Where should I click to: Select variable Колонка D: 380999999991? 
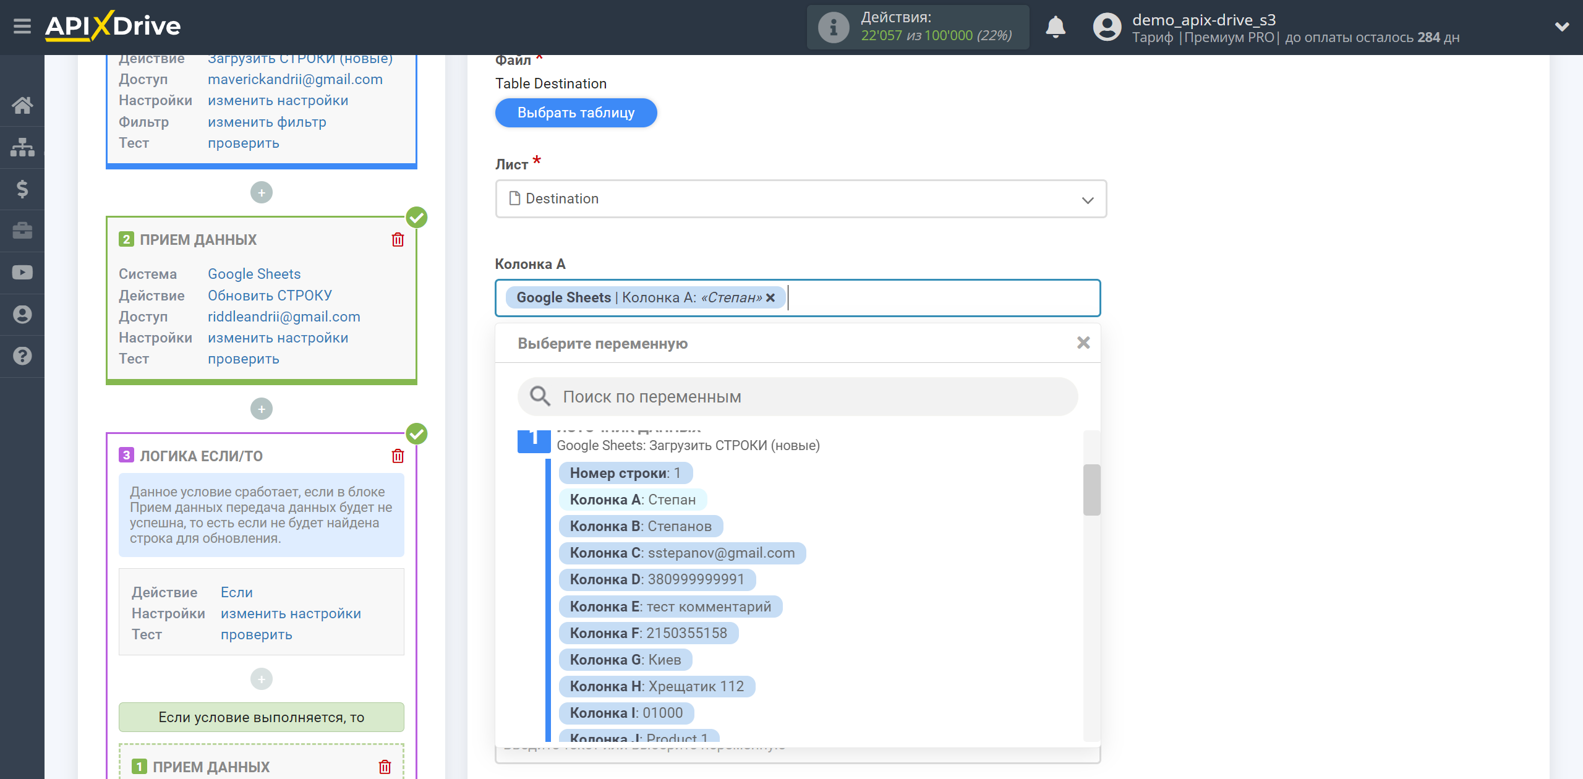point(657,580)
